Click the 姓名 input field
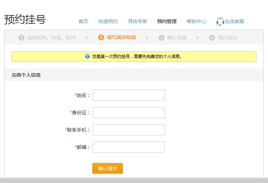Screen dimensions: 268x183 (129, 95)
